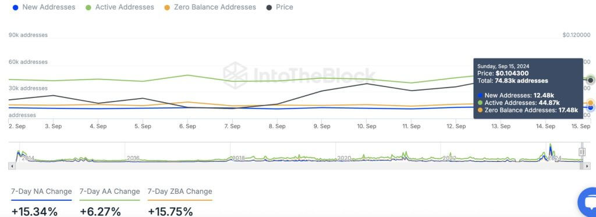The height and width of the screenshot is (217, 596).
Task: Click the blue New Addresses legend dot
Action: pyautogui.click(x=16, y=8)
